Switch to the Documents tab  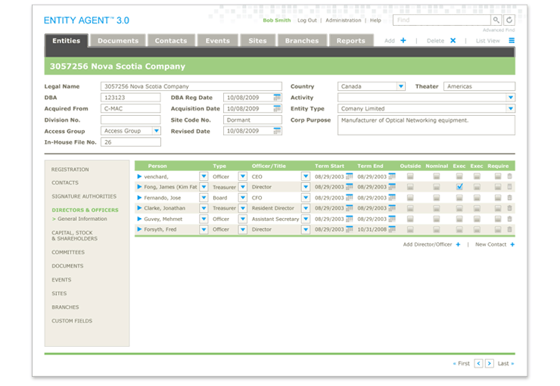click(118, 41)
